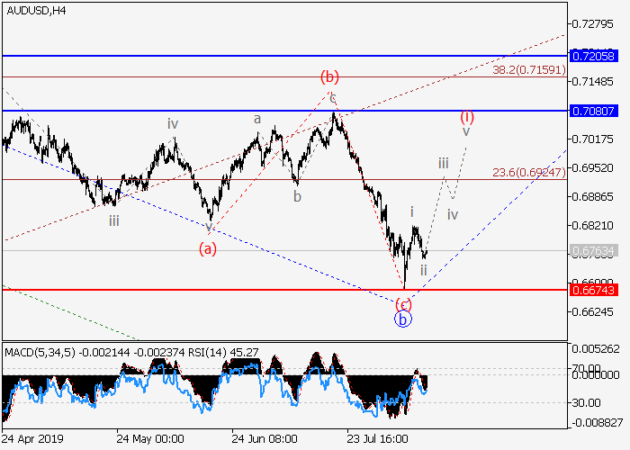
Task: Click the red (b) wave label at the peak
Action: pyautogui.click(x=330, y=76)
